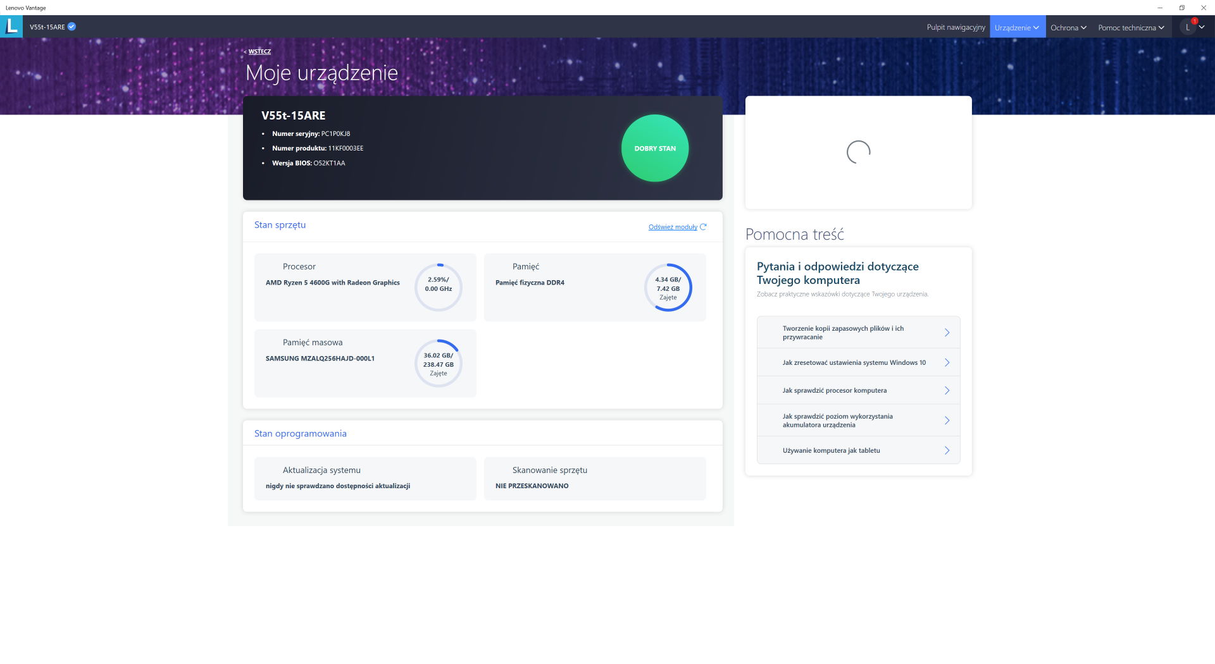Open the Pulpit nawigacyjny menu item
Screen dimensions: 1215x664
pos(956,27)
